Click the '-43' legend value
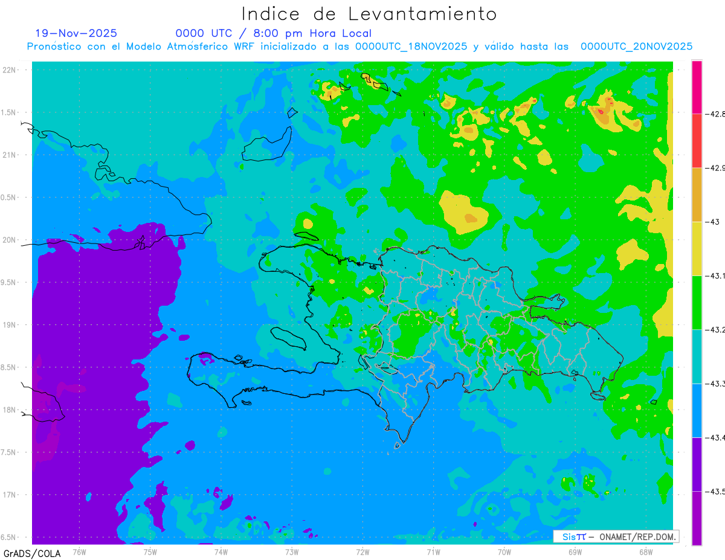This screenshot has width=725, height=560. [x=713, y=222]
